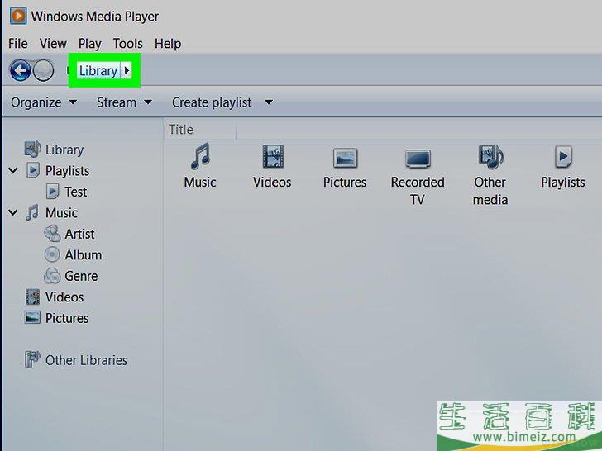Open the Other media category icon
The width and height of the screenshot is (602, 451).
(x=490, y=156)
